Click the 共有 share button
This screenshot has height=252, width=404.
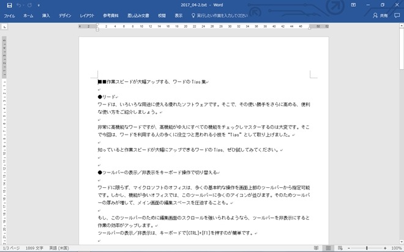click(383, 15)
